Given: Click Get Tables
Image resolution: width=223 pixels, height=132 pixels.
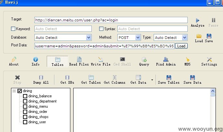Looking at the screenshot, I should tap(91, 80).
